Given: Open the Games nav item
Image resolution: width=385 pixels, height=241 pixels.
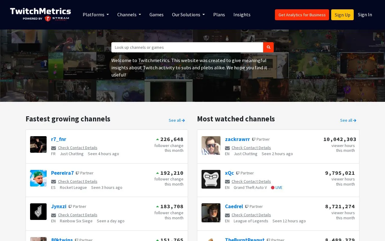Looking at the screenshot, I should click(x=156, y=14).
